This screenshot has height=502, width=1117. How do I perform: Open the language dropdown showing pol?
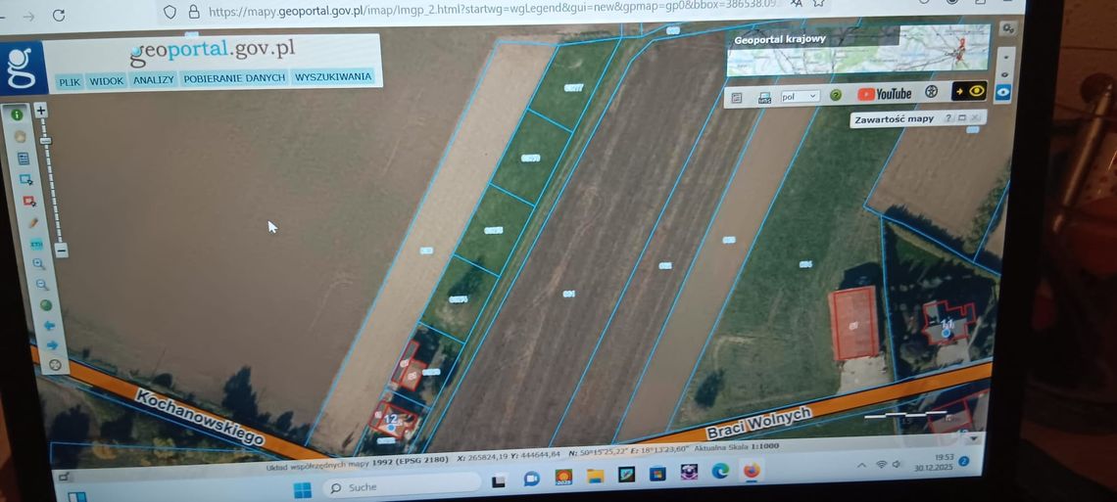800,97
